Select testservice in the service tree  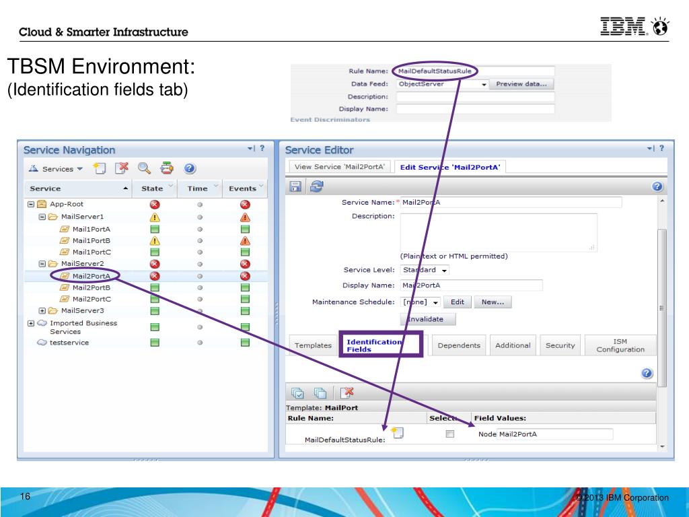click(69, 343)
